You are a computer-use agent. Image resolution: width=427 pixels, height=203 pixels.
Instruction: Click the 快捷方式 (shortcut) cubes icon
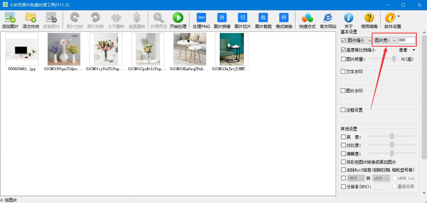coord(307,18)
